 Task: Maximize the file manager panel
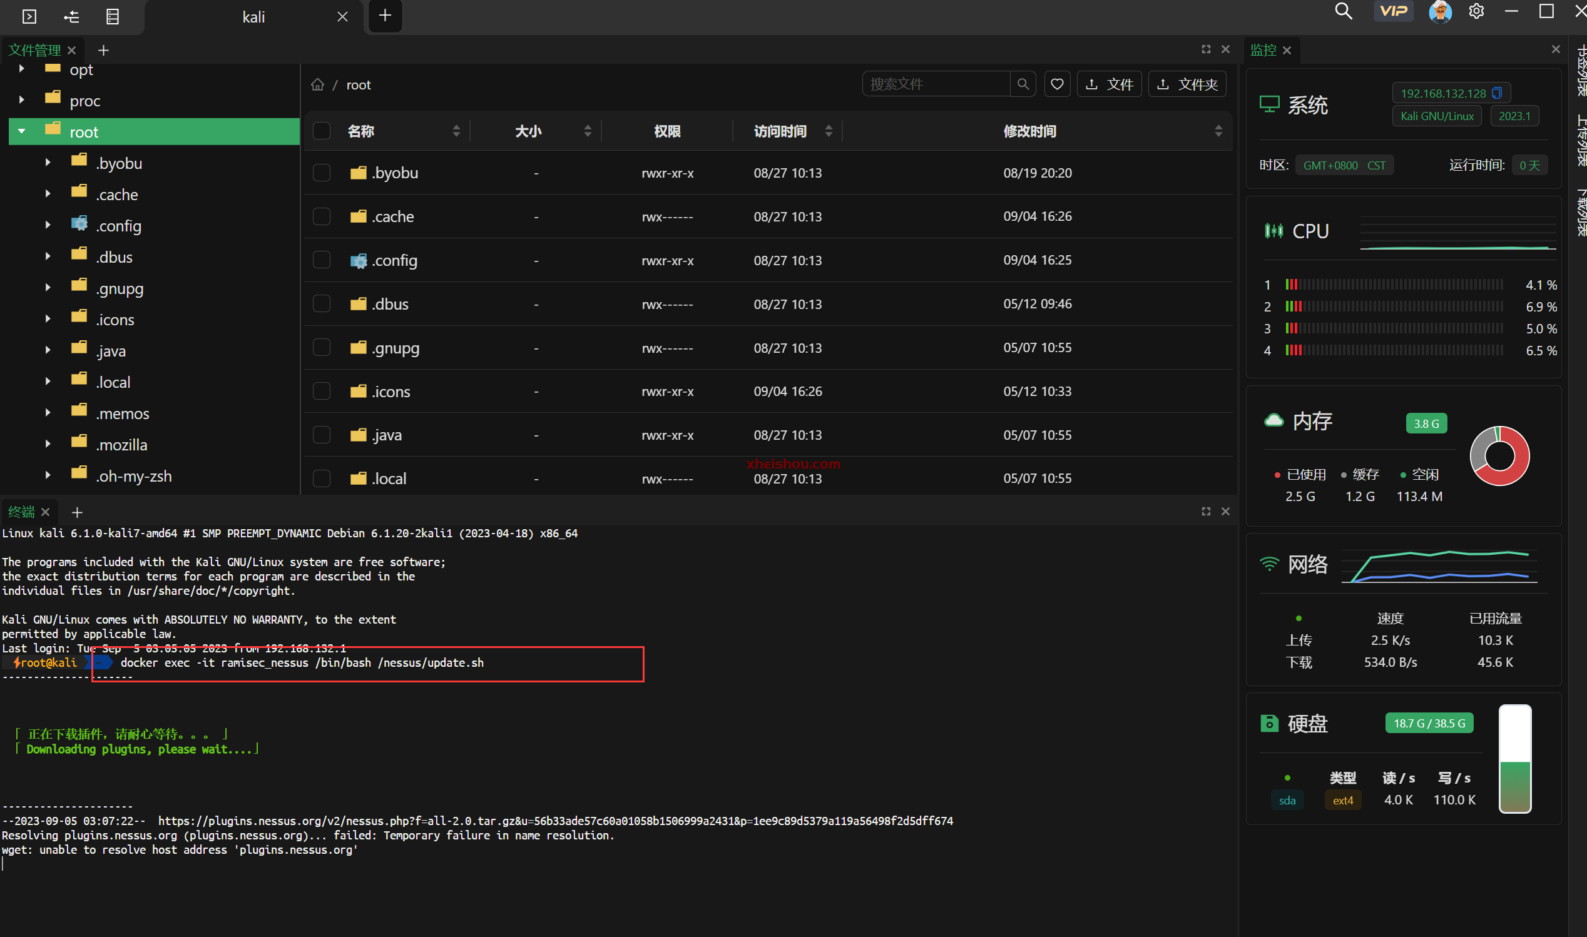pyautogui.click(x=1205, y=49)
